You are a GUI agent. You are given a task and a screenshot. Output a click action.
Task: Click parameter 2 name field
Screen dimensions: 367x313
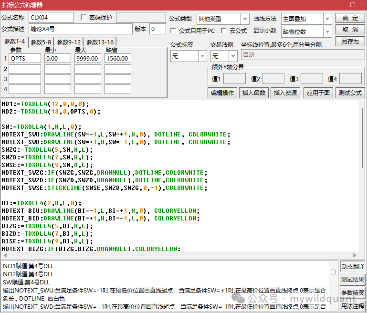click(25, 69)
